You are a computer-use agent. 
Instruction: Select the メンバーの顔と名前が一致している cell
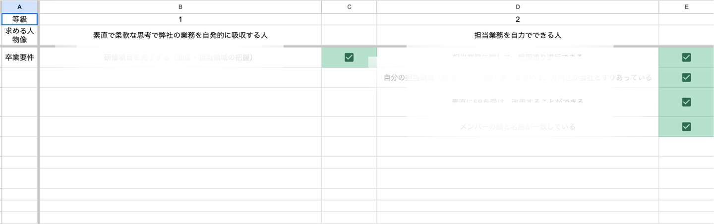518,126
